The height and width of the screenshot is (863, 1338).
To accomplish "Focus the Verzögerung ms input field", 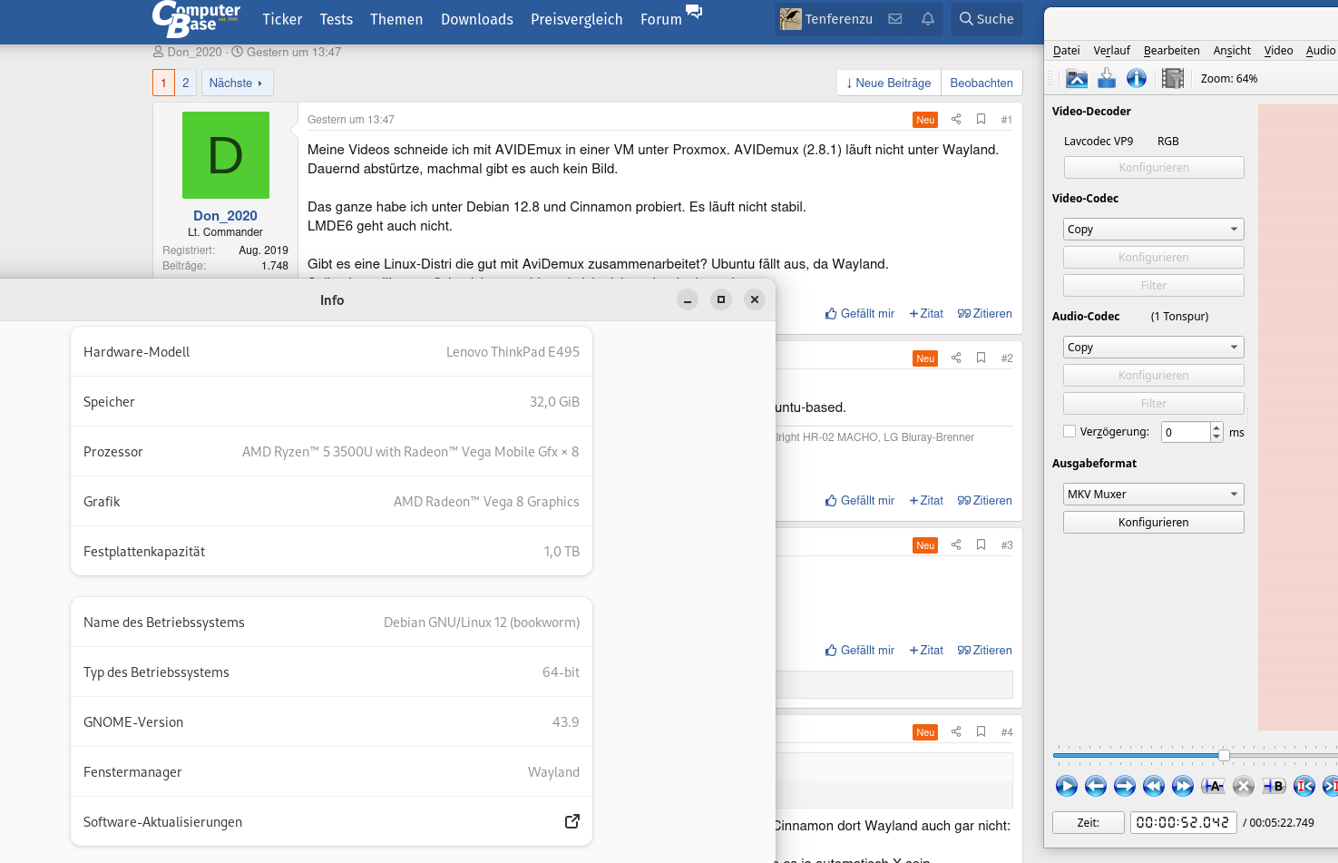I will tap(1186, 432).
